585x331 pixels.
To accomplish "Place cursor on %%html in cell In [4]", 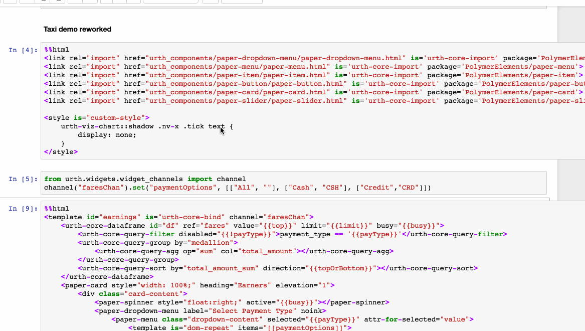I will point(57,50).
